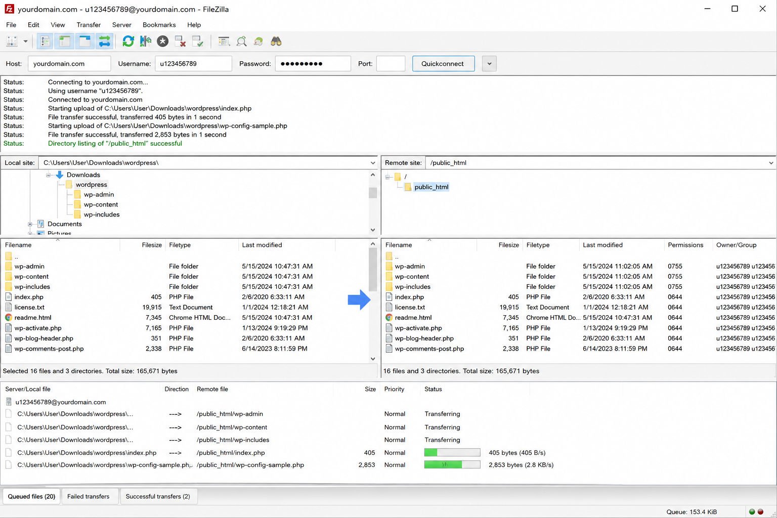
Task: Disconnect from the server via toolbar icon
Action: point(180,41)
